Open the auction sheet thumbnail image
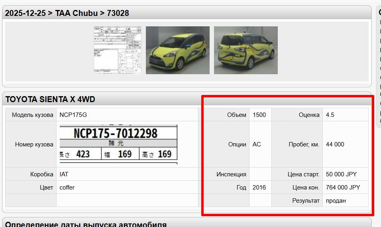 [x=118, y=50]
